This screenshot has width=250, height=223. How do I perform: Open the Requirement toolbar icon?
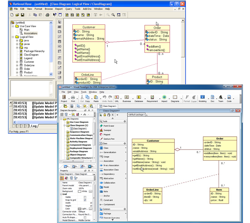tap(152, 98)
